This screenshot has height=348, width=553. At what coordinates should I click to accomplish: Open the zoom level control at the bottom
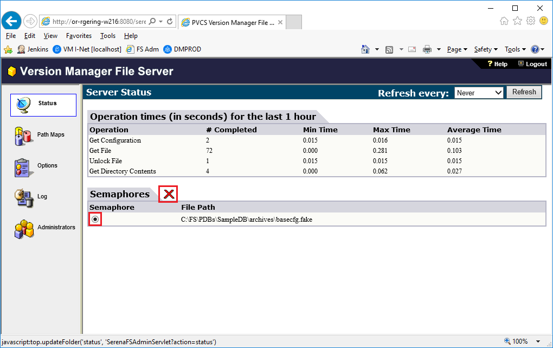518,341
